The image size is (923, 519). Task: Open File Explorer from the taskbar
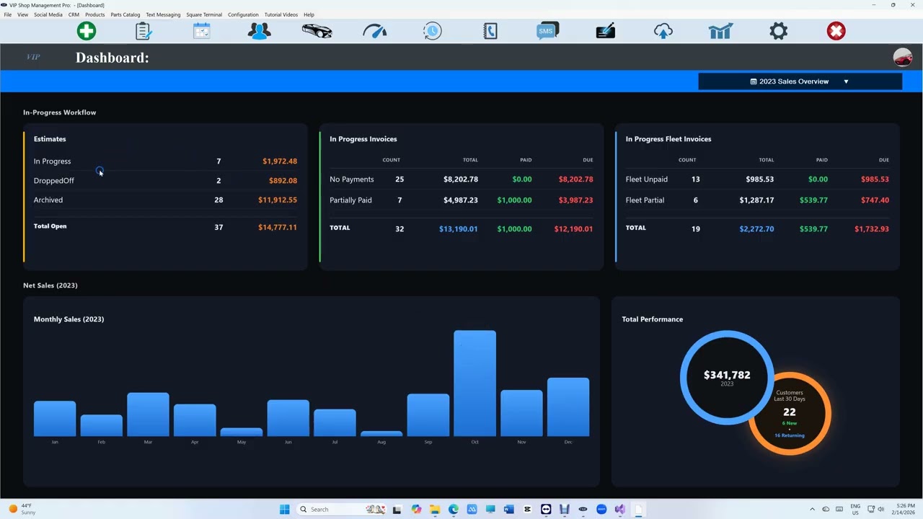click(434, 510)
